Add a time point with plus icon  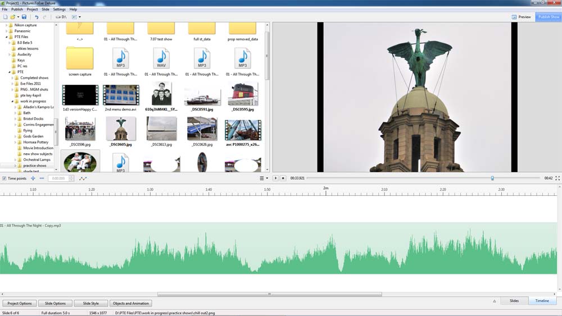tap(33, 178)
